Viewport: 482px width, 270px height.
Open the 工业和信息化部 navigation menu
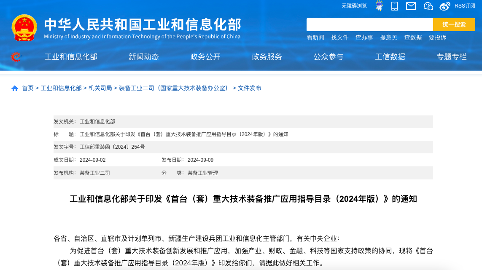coord(71,57)
